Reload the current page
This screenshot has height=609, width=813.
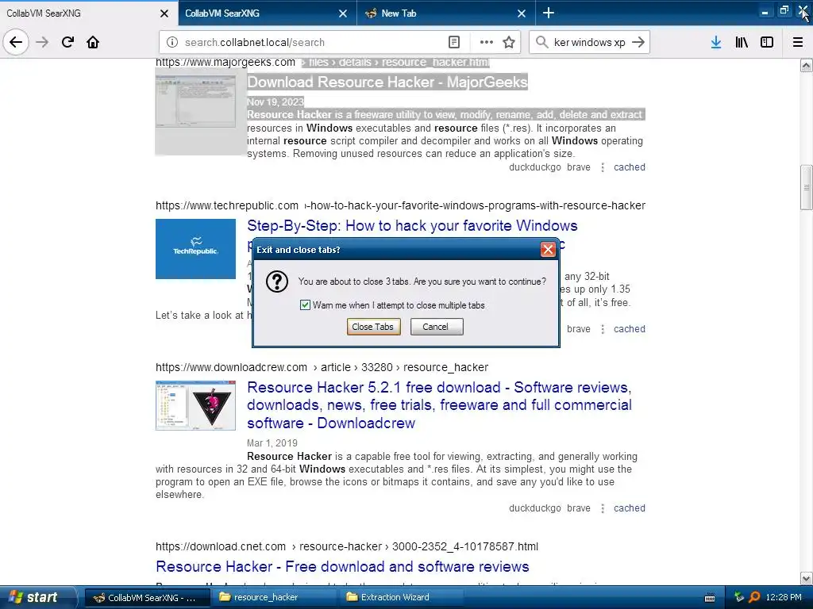(x=67, y=42)
